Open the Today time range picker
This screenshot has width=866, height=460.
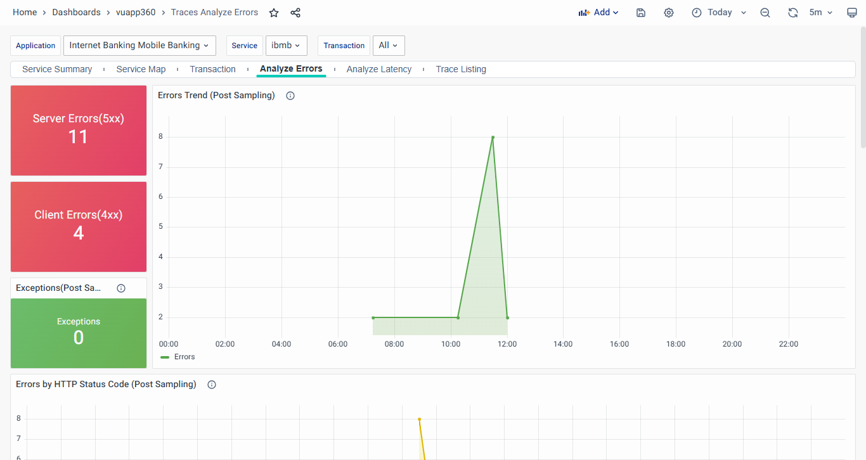click(719, 13)
